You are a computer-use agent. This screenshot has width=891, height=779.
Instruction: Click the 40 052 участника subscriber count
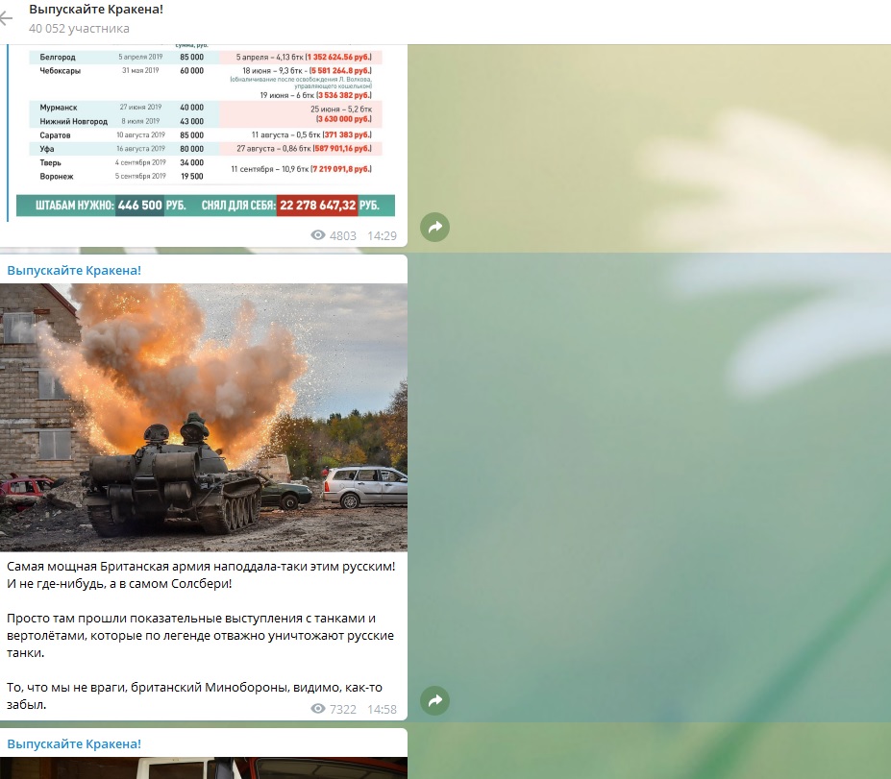click(79, 29)
